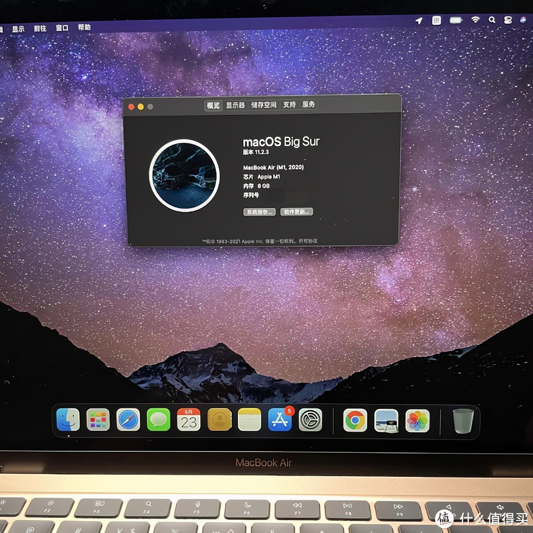Open the input method menu icon
Screen dimensions: 533x533
tap(437, 20)
